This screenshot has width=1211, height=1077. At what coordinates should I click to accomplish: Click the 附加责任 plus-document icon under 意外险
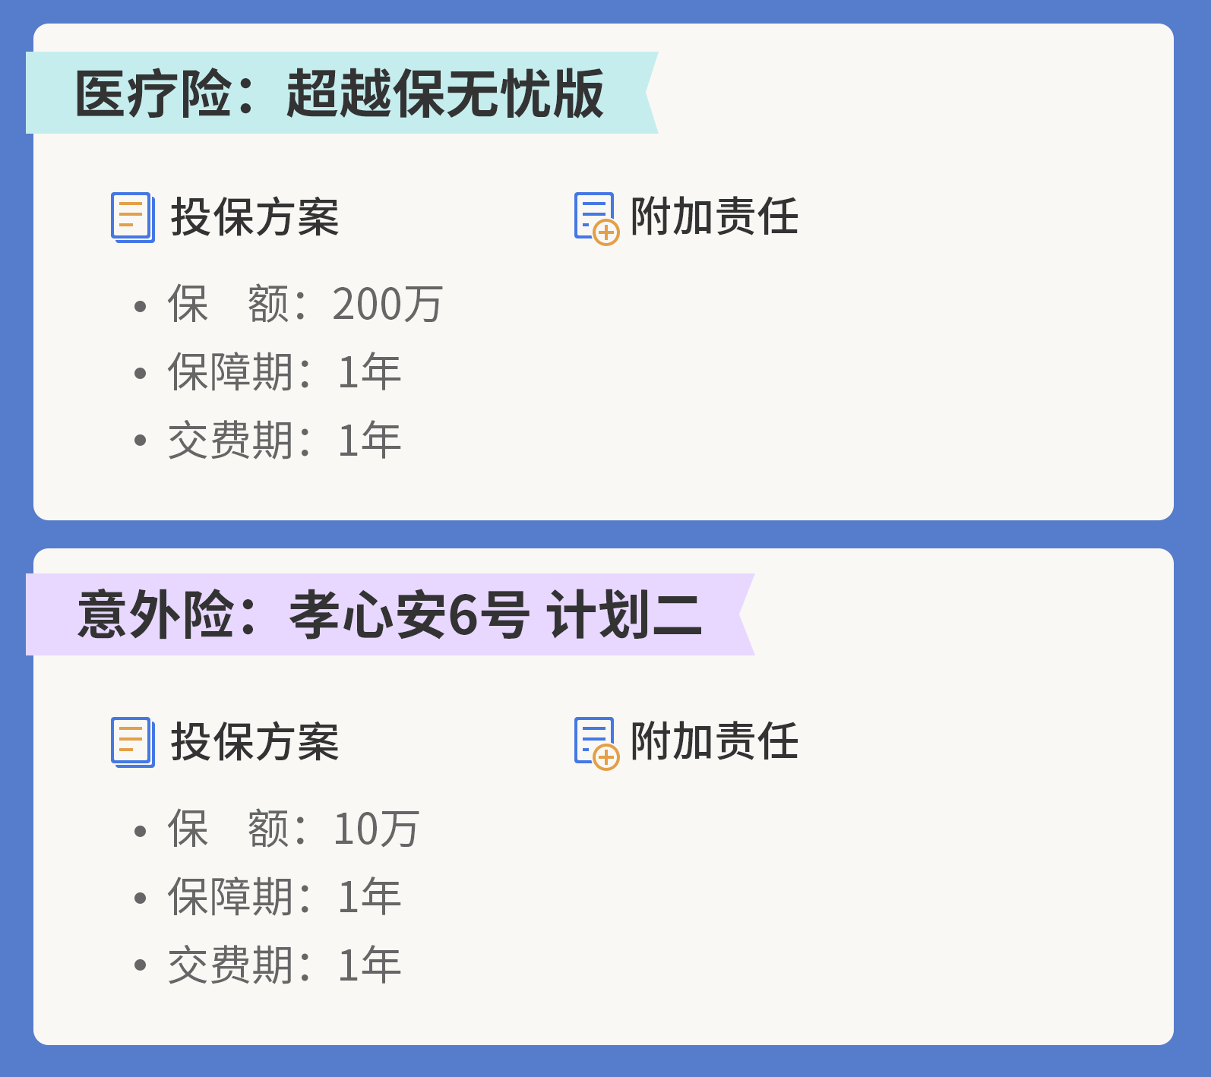click(x=596, y=744)
